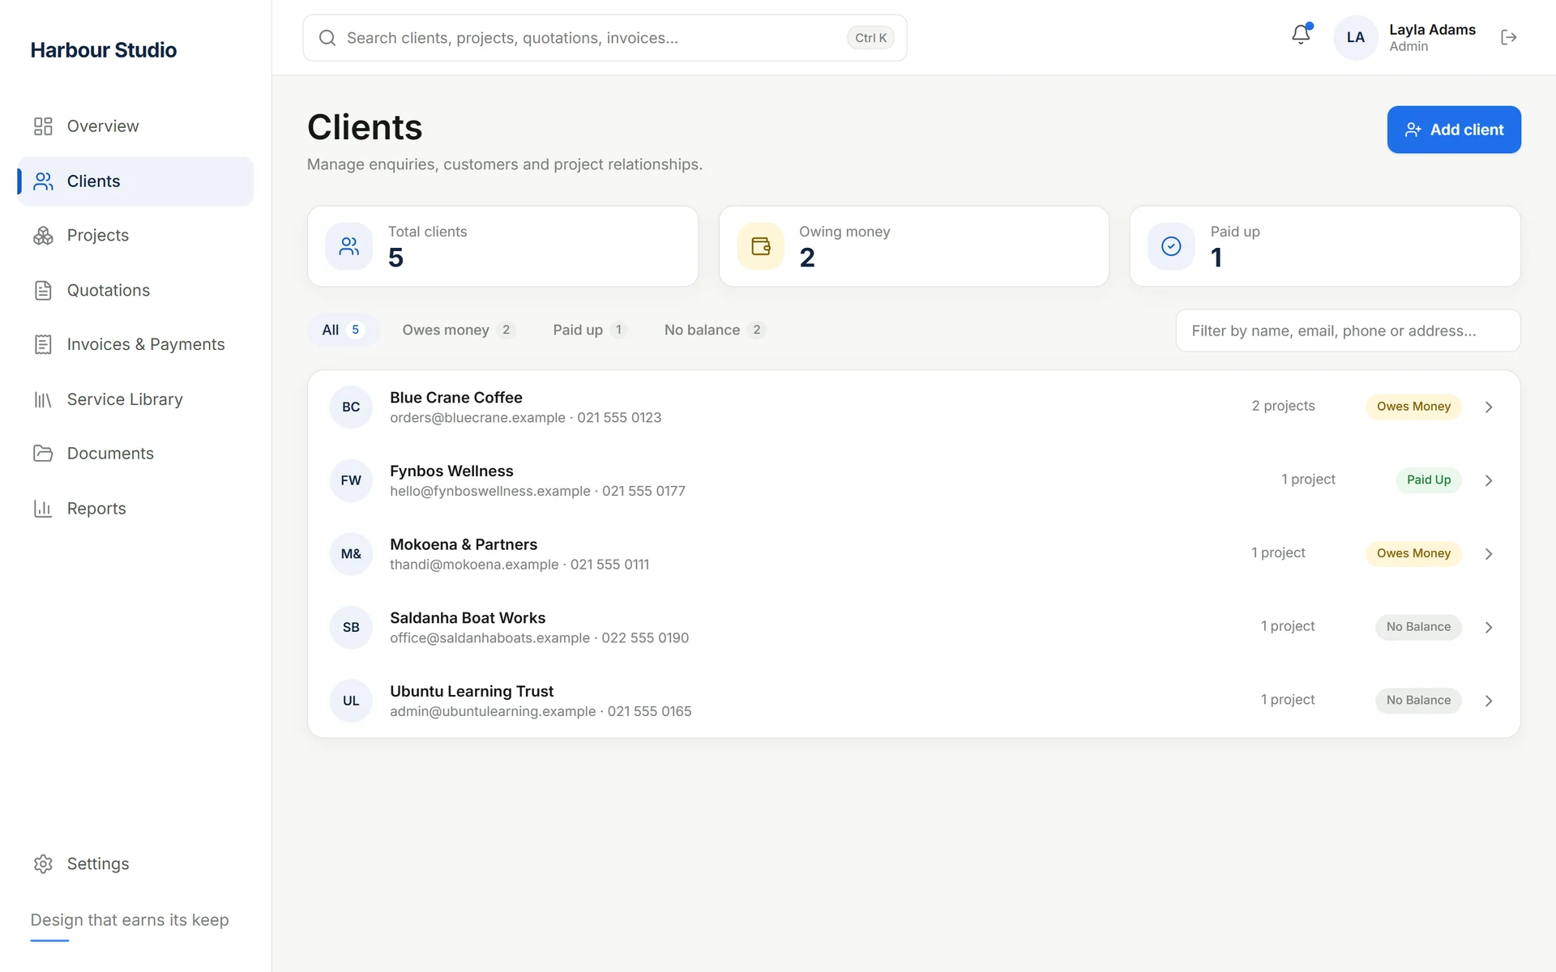This screenshot has width=1556, height=972.
Task: Open the Overview dashboard icon
Action: pos(43,126)
